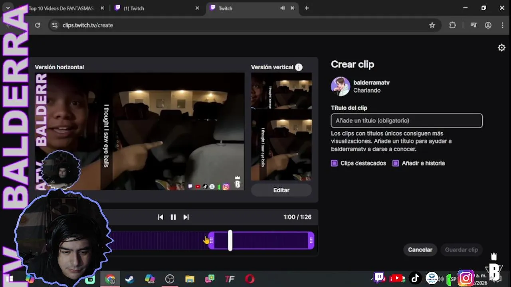Screen dimensions: 511x287
Task: Toggle the Clips destacados checkbox
Action: pos(335,163)
